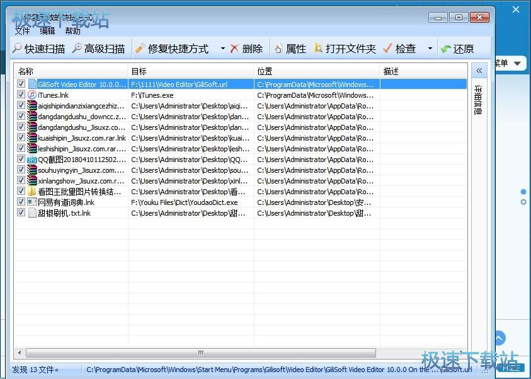Screen dimensions: 531x379
Task: Expand the 详细信息 side panel chevron
Action: (479, 71)
